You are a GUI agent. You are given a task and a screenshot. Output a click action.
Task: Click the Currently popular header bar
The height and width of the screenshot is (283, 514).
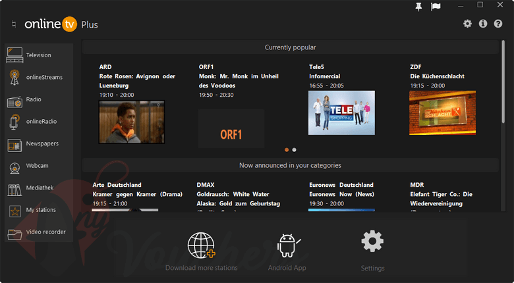[x=290, y=47]
